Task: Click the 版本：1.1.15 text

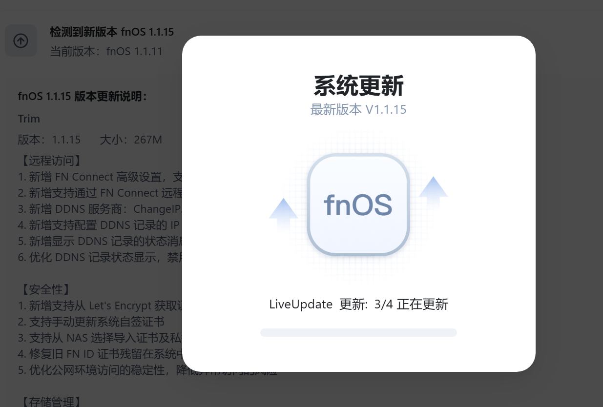Action: [x=49, y=140]
